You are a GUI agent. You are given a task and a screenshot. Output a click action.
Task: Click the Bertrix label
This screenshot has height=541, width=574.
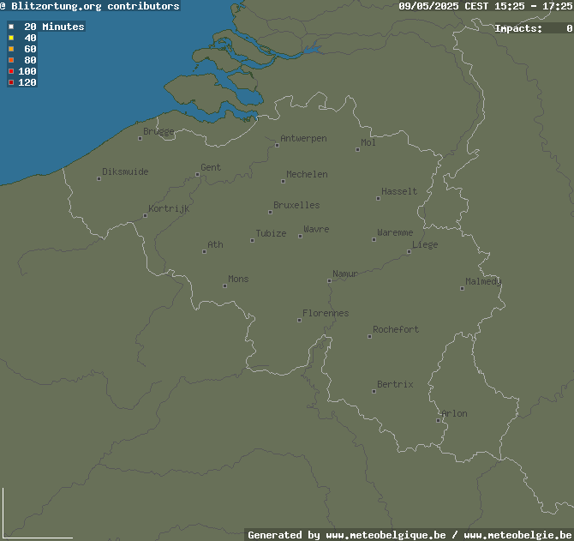[x=395, y=384]
